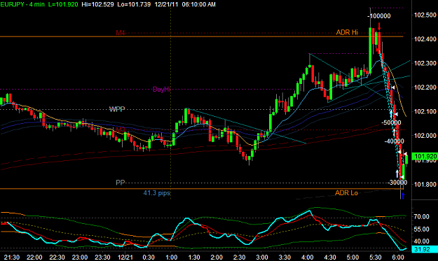Select the DayHi line label

(x=161, y=90)
